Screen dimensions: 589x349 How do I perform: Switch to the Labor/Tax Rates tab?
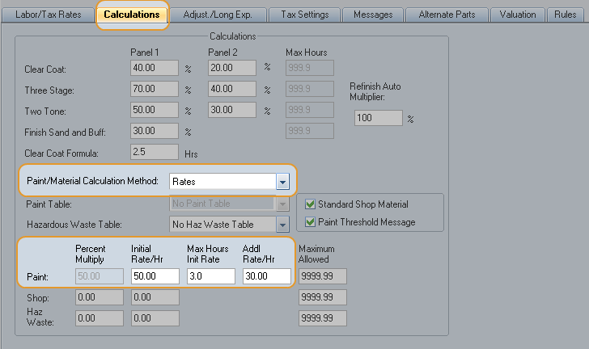[x=49, y=15]
